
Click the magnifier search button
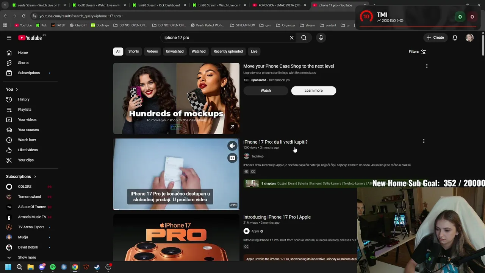point(304,38)
